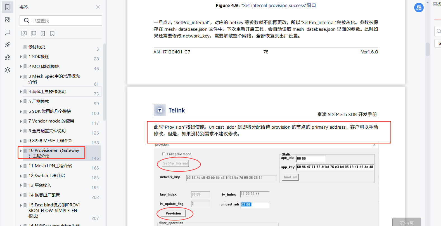The image size is (441, 226).
Task: Expand 9 8258 MESH工程介绍 bookmark
Action: (x=21, y=141)
